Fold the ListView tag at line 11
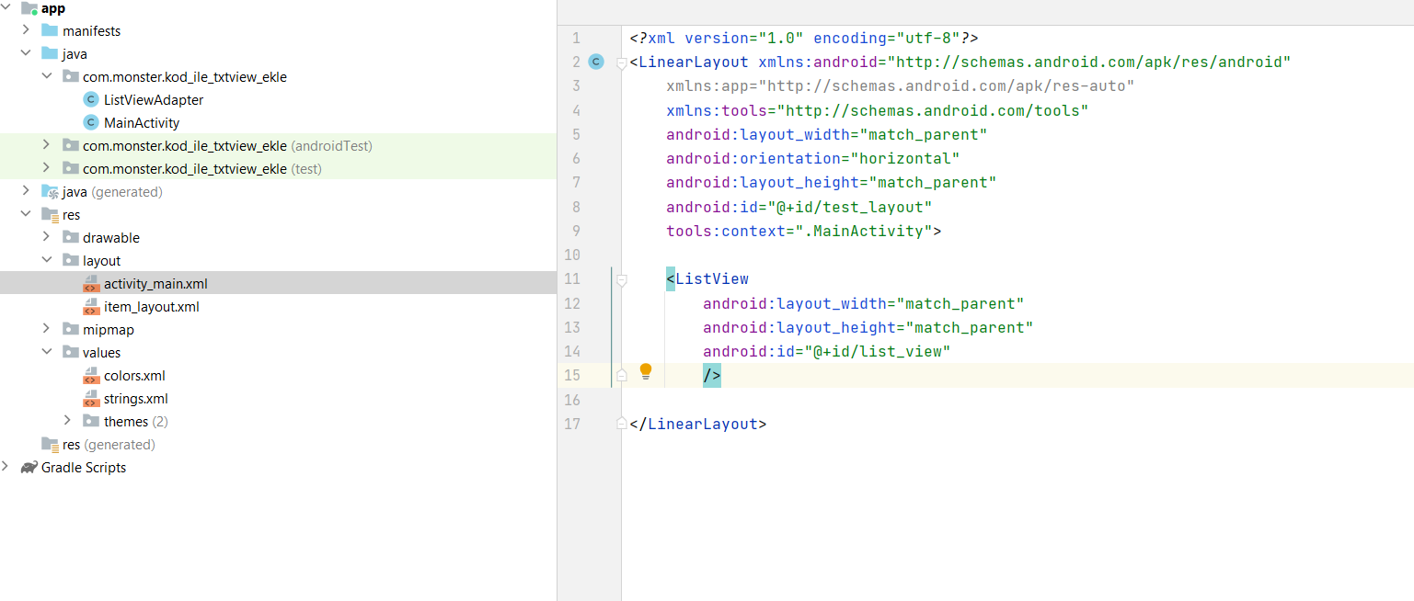The width and height of the screenshot is (1414, 601). pos(622,279)
